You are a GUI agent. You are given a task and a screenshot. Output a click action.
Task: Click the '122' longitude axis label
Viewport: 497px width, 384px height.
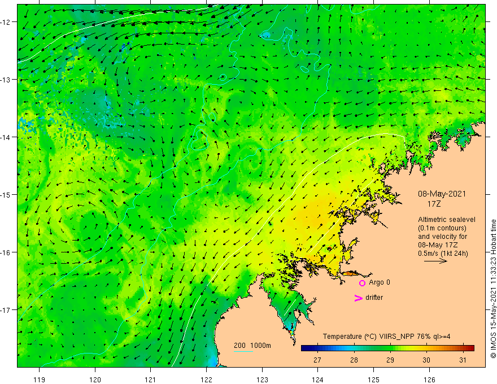tap(206, 379)
